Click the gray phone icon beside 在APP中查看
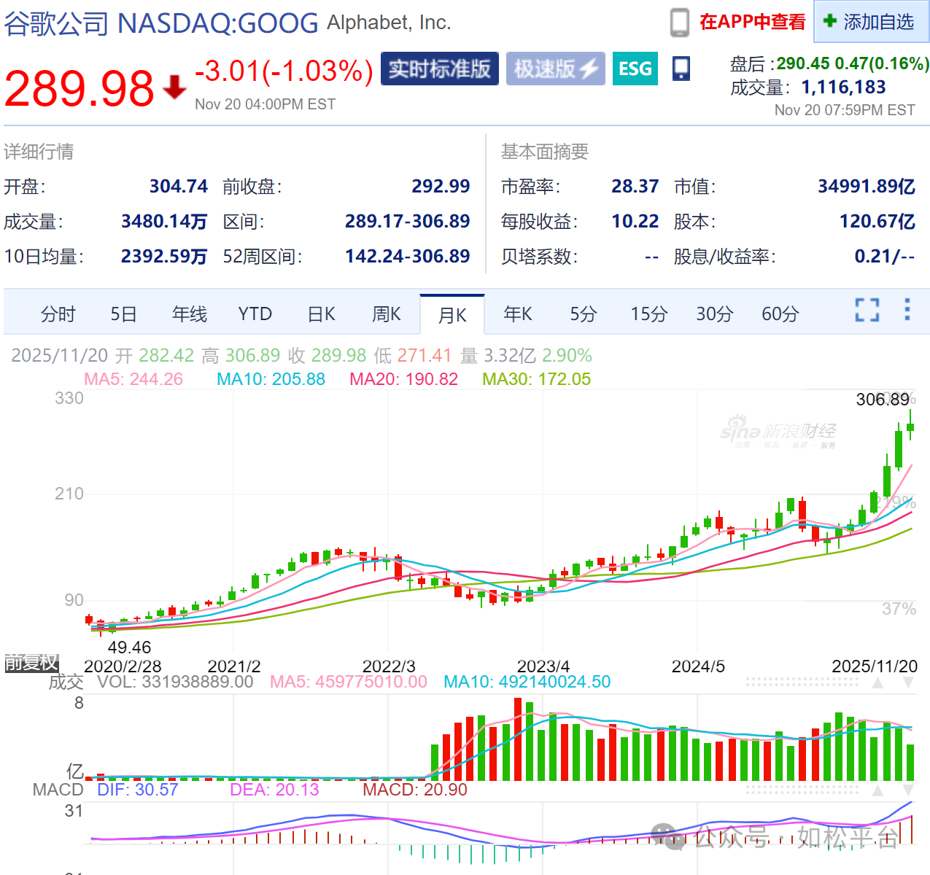Image resolution: width=930 pixels, height=875 pixels. [x=679, y=23]
